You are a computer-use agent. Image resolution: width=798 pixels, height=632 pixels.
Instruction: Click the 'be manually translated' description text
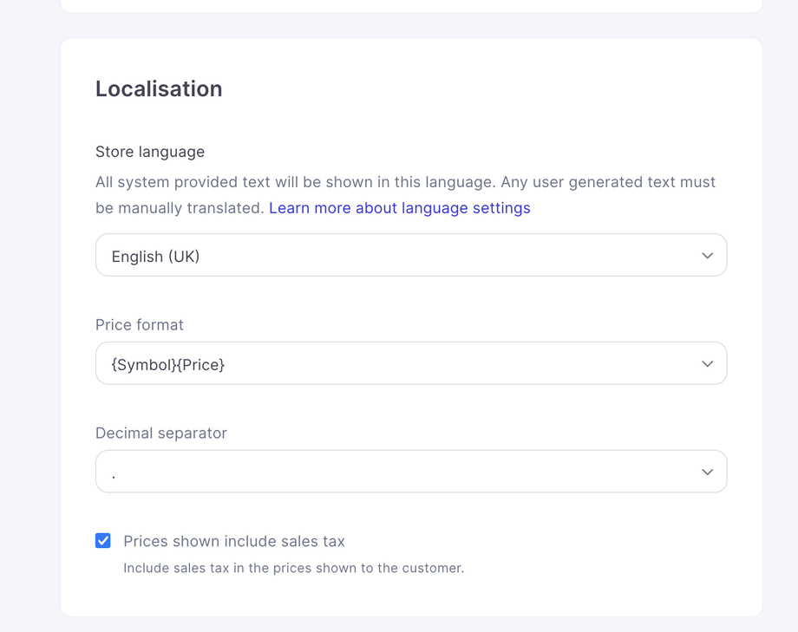point(180,208)
